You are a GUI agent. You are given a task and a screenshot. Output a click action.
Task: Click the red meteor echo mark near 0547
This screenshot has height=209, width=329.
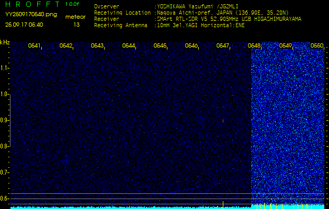[223, 121]
